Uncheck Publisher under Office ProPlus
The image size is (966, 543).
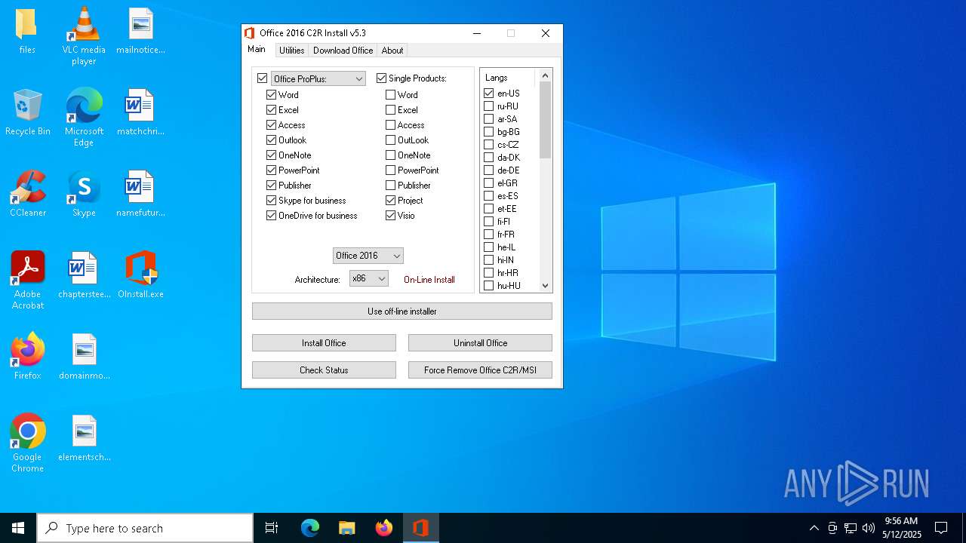272,186
